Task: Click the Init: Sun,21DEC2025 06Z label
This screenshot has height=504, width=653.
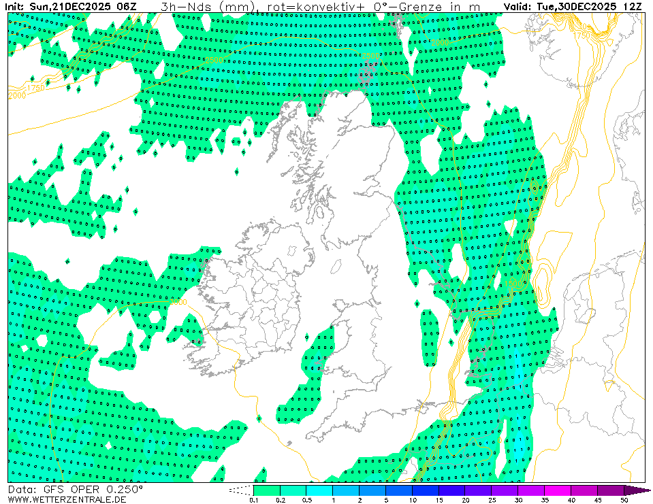Action: tap(71, 6)
